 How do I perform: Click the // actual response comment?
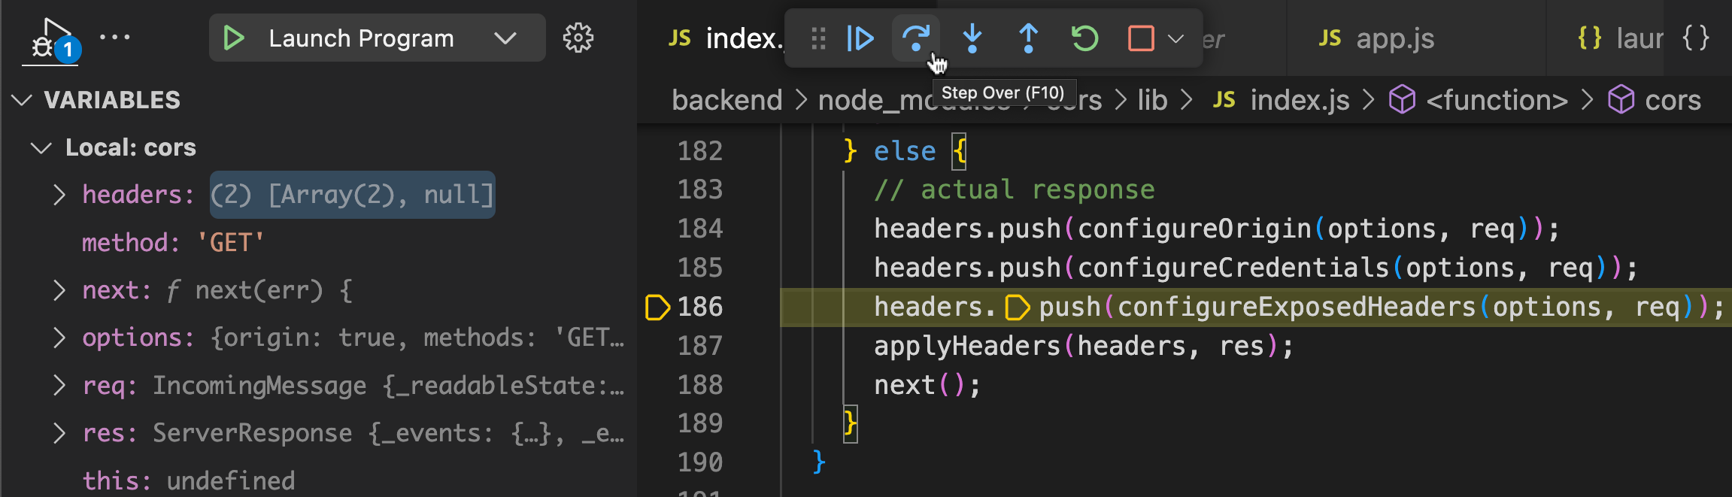1014,189
